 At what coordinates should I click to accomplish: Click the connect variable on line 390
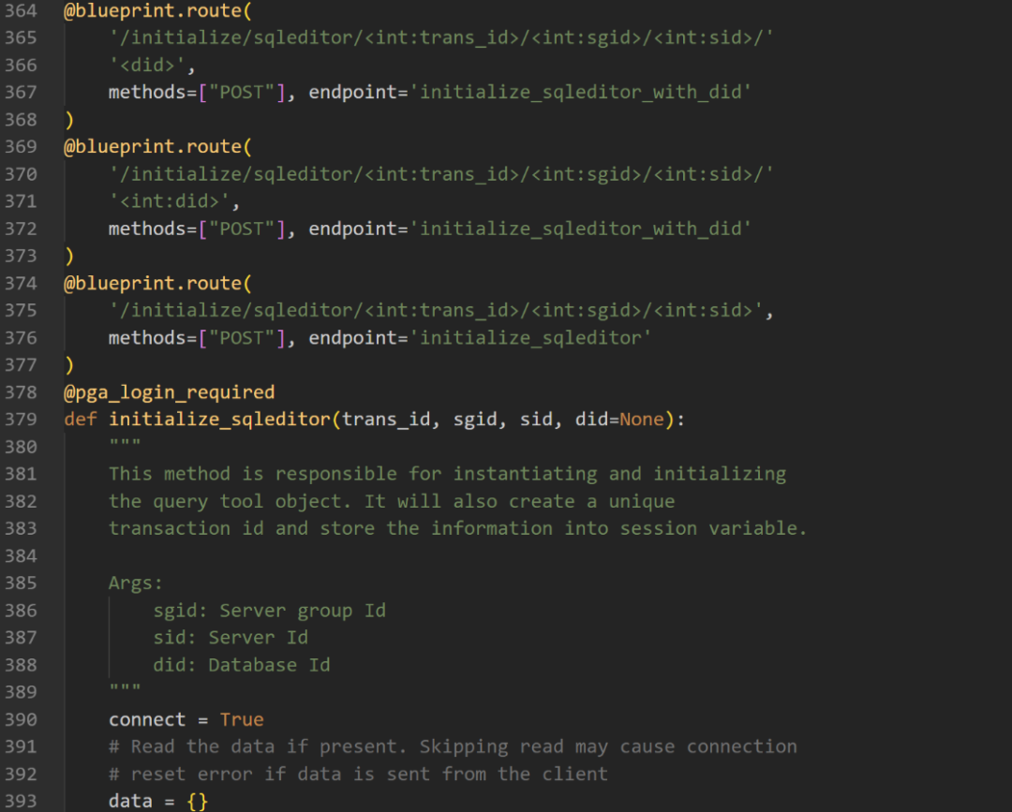click(x=147, y=720)
